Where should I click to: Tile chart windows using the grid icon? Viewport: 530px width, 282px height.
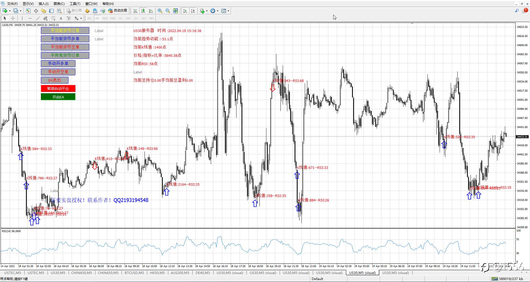tap(175, 11)
